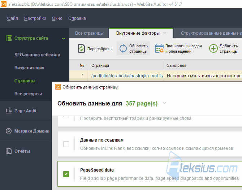Open the Настройки menu
The image size is (242, 190).
35,18
